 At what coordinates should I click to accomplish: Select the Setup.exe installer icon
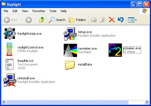(x=70, y=34)
